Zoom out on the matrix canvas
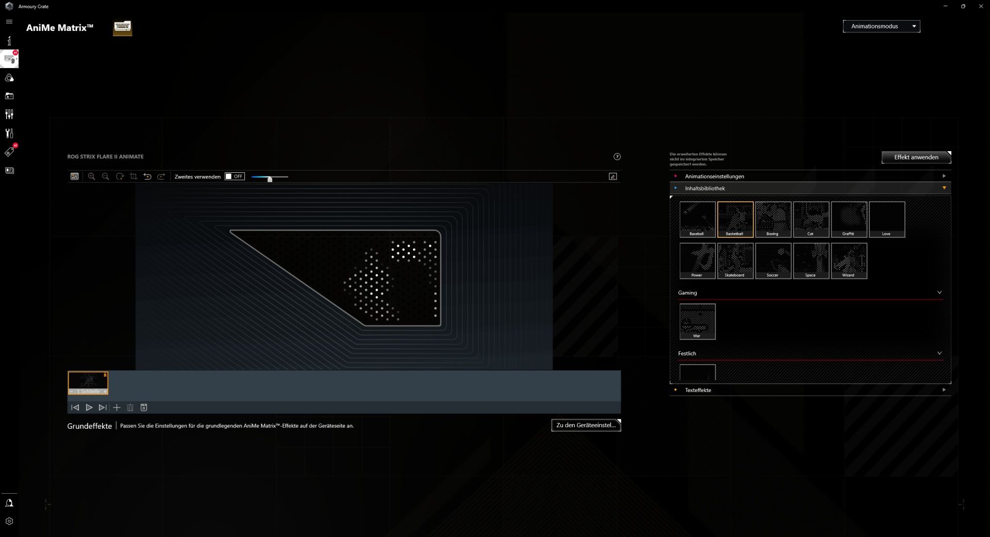The height and width of the screenshot is (537, 990). pyautogui.click(x=106, y=176)
